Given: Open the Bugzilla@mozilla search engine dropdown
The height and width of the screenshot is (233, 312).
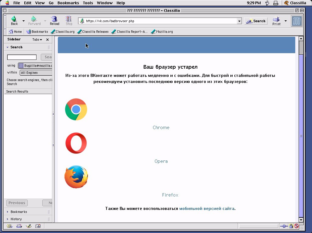Looking at the screenshot, I should click(35, 66).
